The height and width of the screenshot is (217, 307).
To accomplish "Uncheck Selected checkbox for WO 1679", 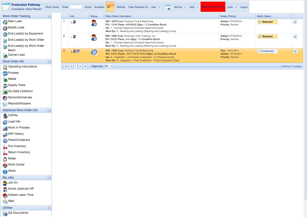I will [260, 22].
